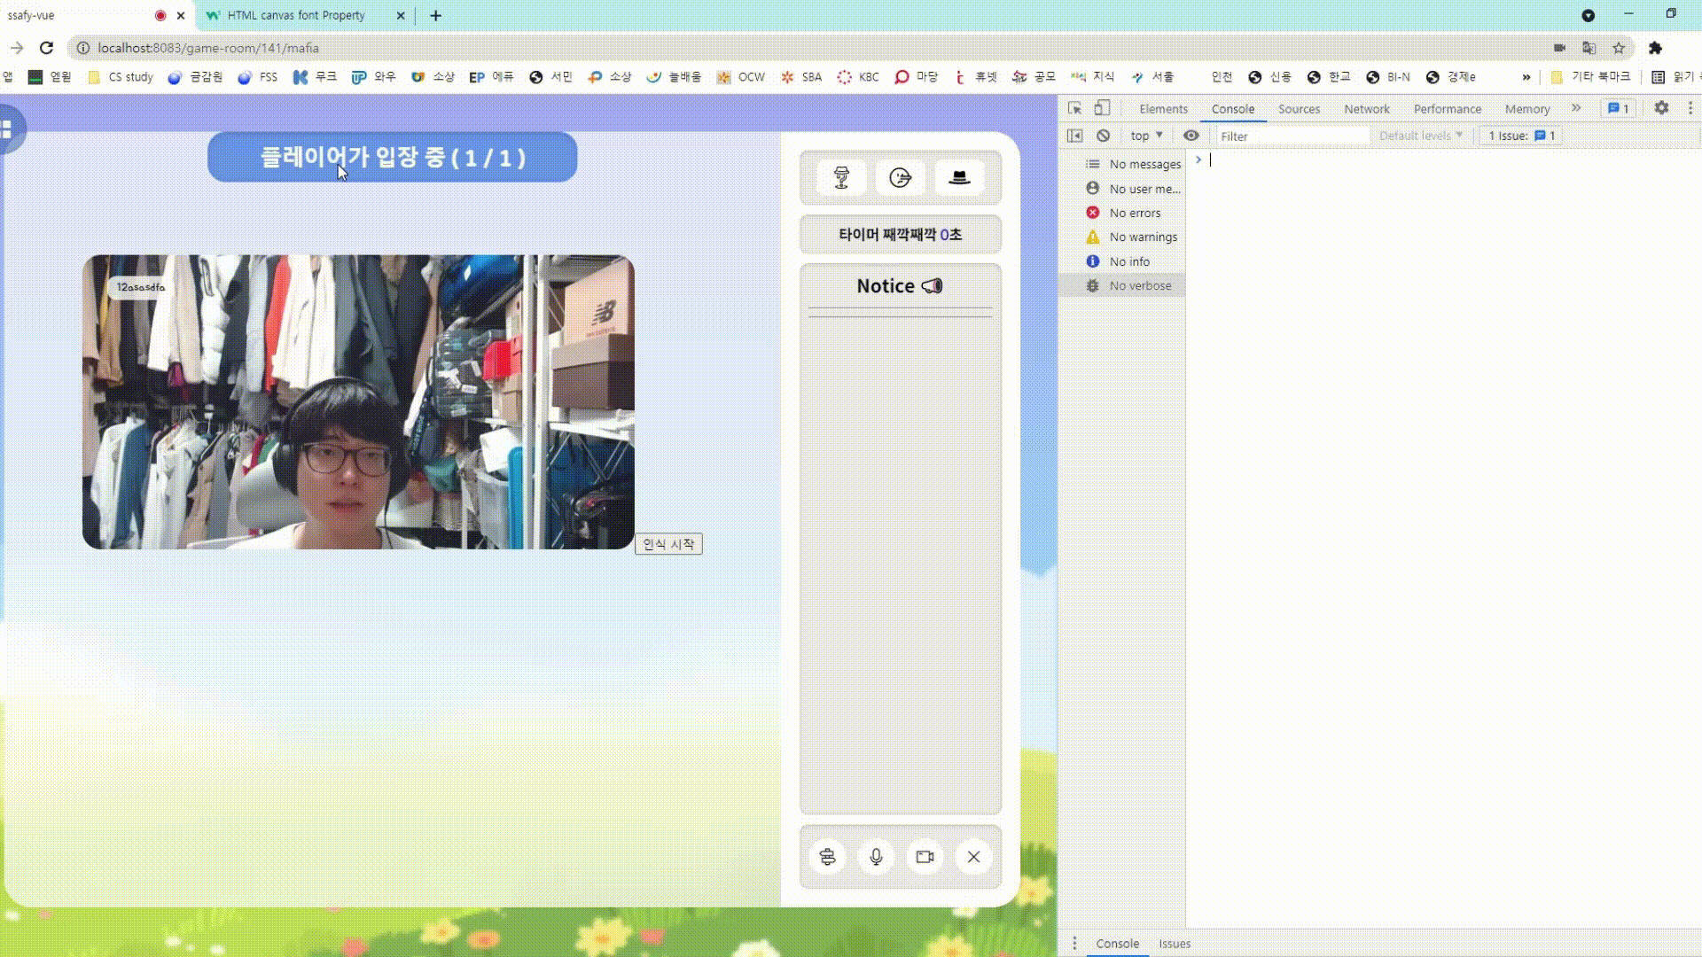This screenshot has width=1702, height=957.
Task: Click the 인식 시작 button on video
Action: tap(668, 543)
